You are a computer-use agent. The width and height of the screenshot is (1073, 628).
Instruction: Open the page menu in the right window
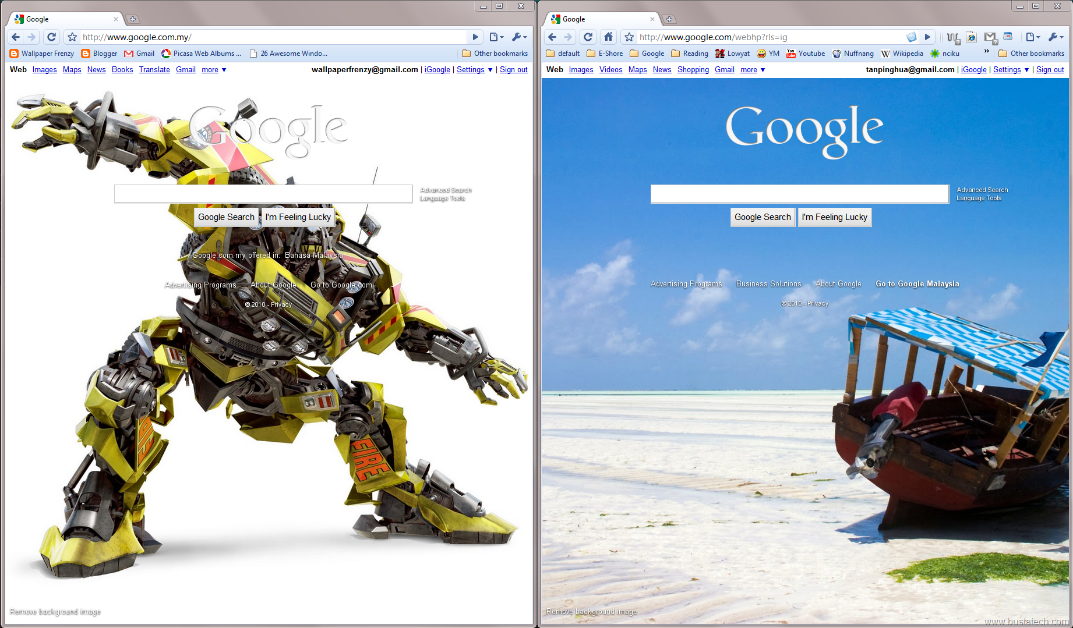pyautogui.click(x=1033, y=37)
